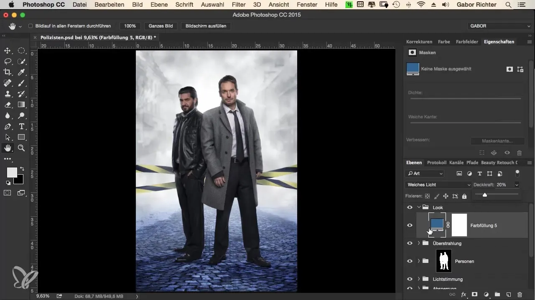Expand the Personen group
Image resolution: width=535 pixels, height=300 pixels.
coord(419,261)
